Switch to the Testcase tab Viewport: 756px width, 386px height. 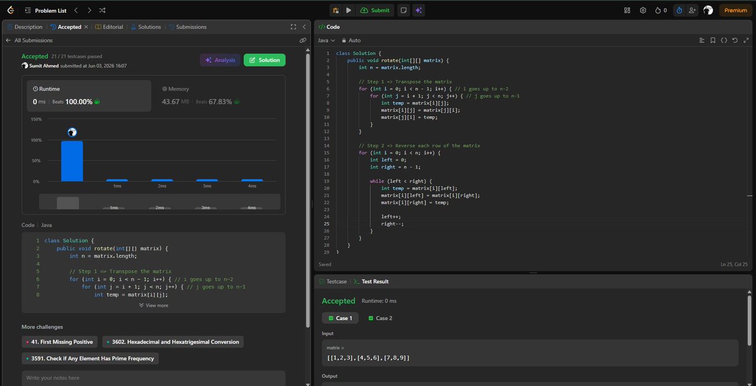335,281
